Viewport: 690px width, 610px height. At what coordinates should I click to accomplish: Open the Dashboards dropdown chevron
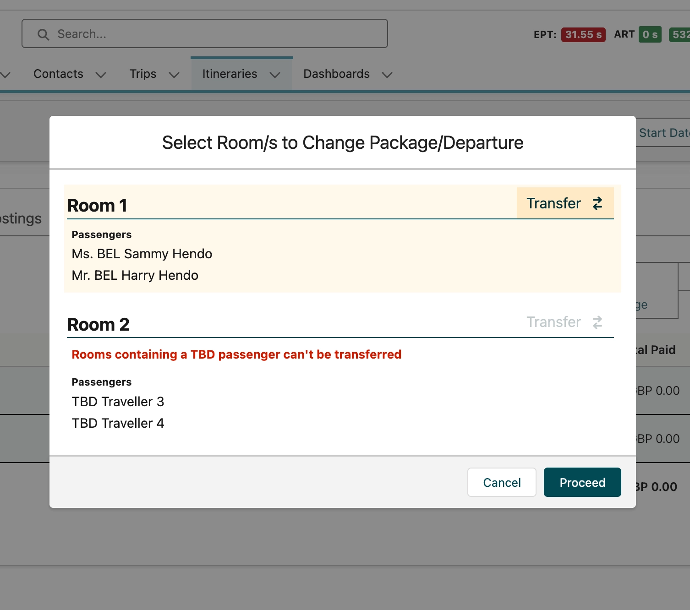tap(387, 75)
